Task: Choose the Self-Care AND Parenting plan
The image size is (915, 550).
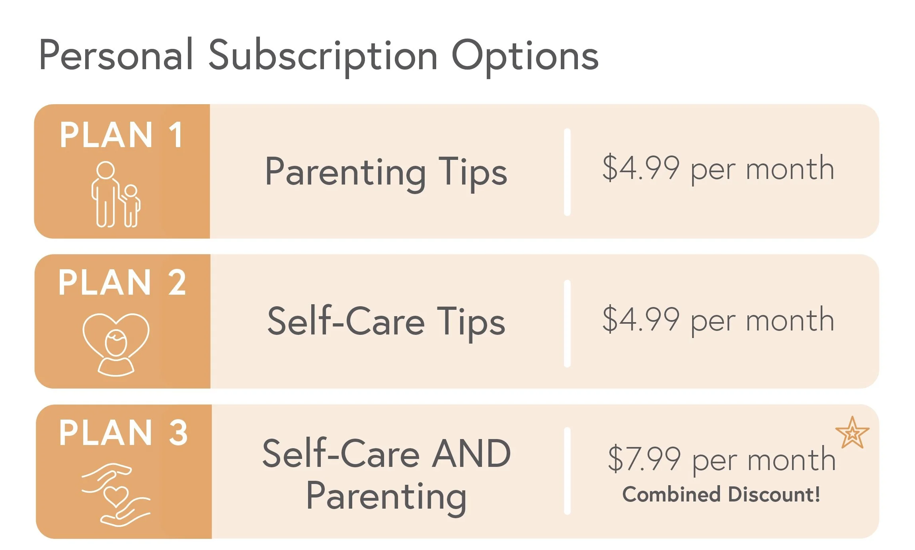Action: pos(386,476)
